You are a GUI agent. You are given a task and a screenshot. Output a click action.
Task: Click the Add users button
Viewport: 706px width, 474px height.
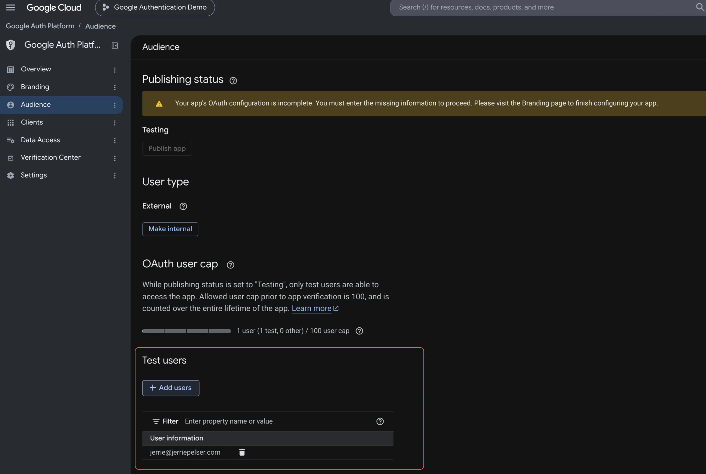click(171, 388)
